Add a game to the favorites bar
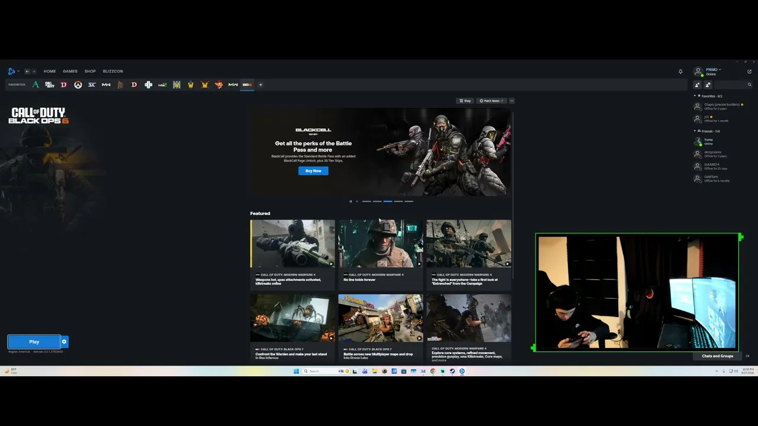Screen dimensions: 758x426 click(261, 85)
